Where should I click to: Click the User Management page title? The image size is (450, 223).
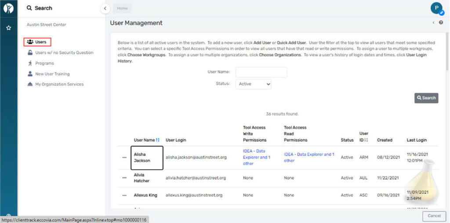point(136,23)
